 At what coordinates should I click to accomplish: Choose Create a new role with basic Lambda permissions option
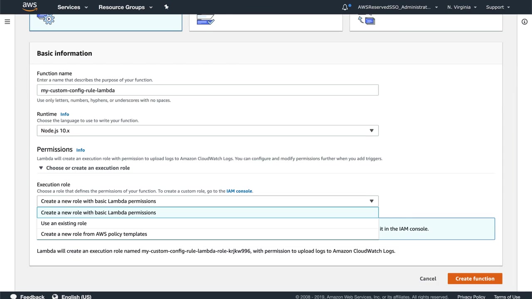[x=208, y=213]
